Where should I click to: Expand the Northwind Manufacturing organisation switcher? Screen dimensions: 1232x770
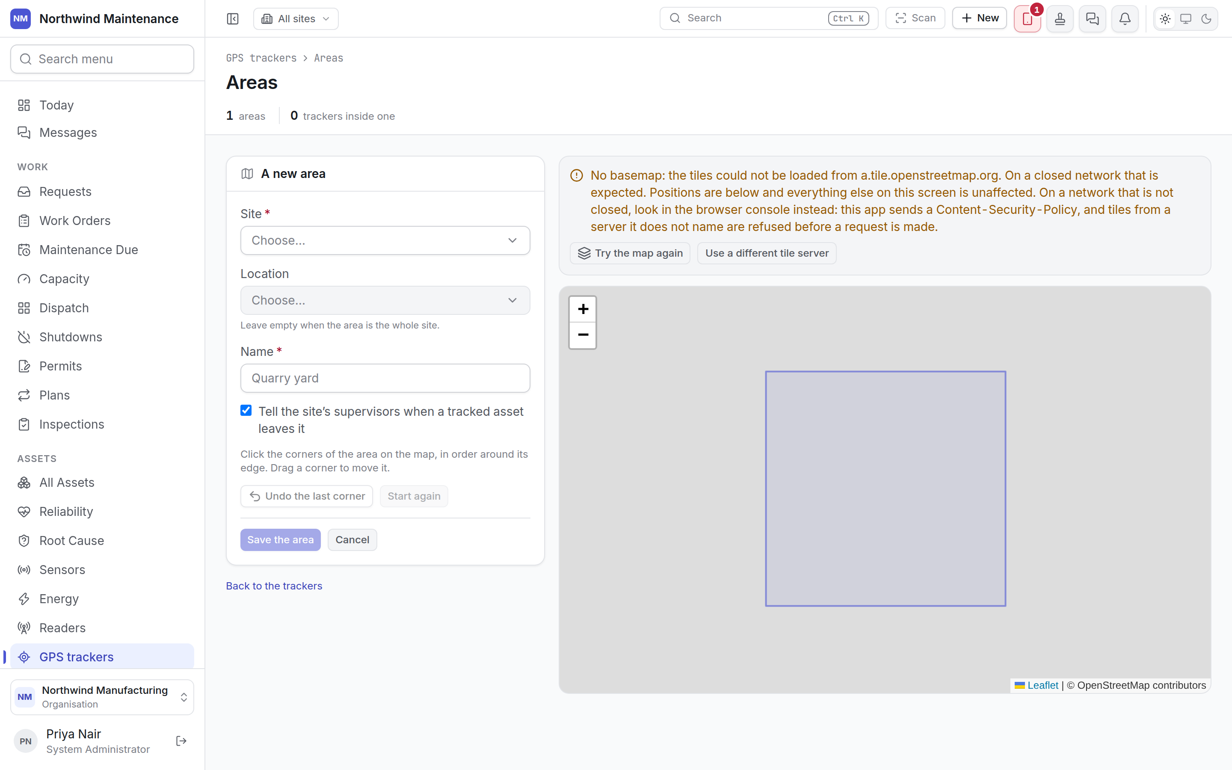pos(102,697)
